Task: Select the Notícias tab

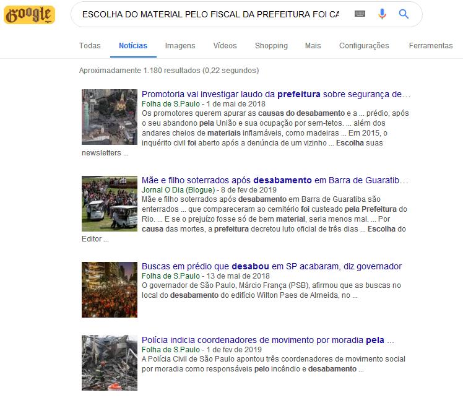Action: (133, 46)
